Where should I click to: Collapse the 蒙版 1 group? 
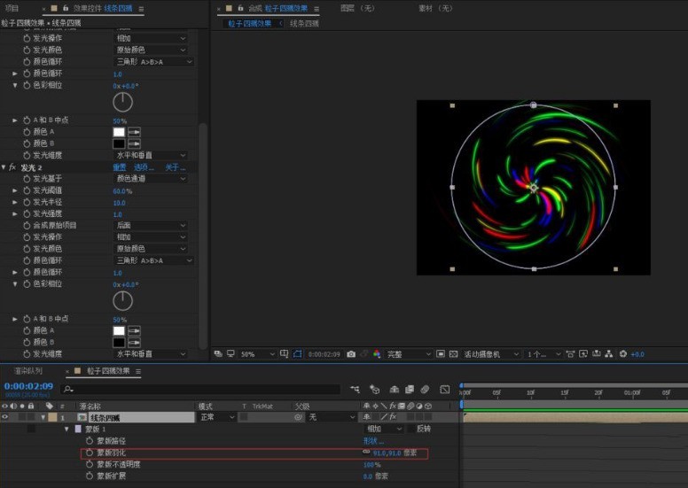pyautogui.click(x=66, y=429)
